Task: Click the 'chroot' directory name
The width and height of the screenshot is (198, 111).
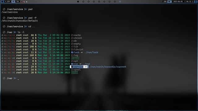Action: click(x=78, y=38)
